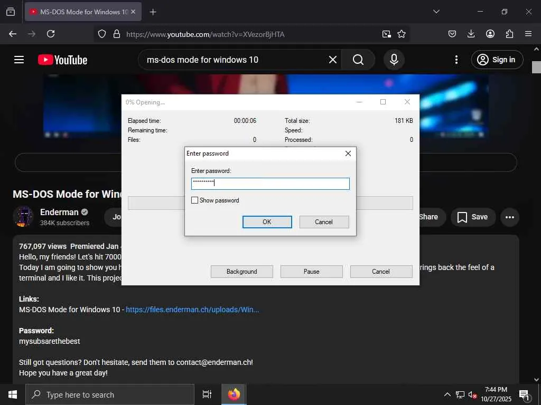Show hidden system tray icons
This screenshot has height=405, width=541.
447,394
